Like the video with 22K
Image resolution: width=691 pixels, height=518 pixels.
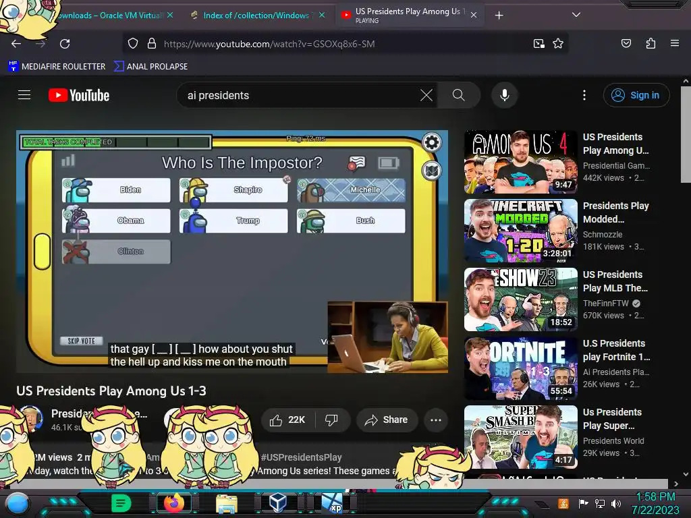click(x=287, y=420)
